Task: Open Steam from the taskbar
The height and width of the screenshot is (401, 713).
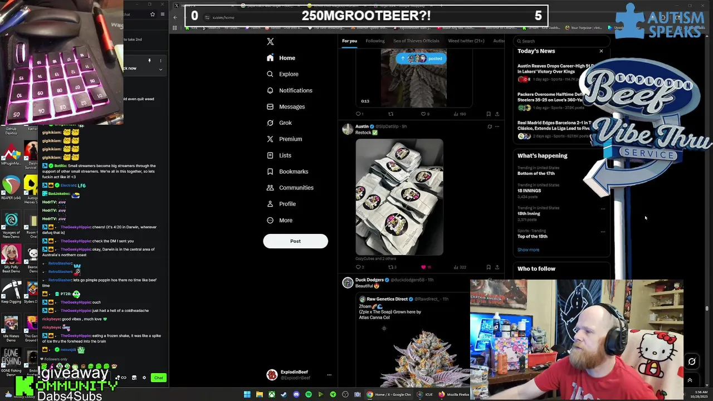Action: [x=284, y=394]
